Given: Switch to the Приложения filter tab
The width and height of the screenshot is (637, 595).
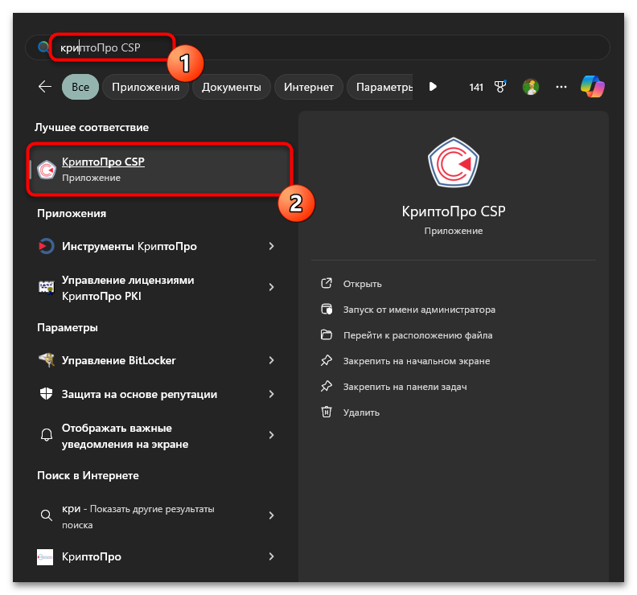Looking at the screenshot, I should 146,87.
